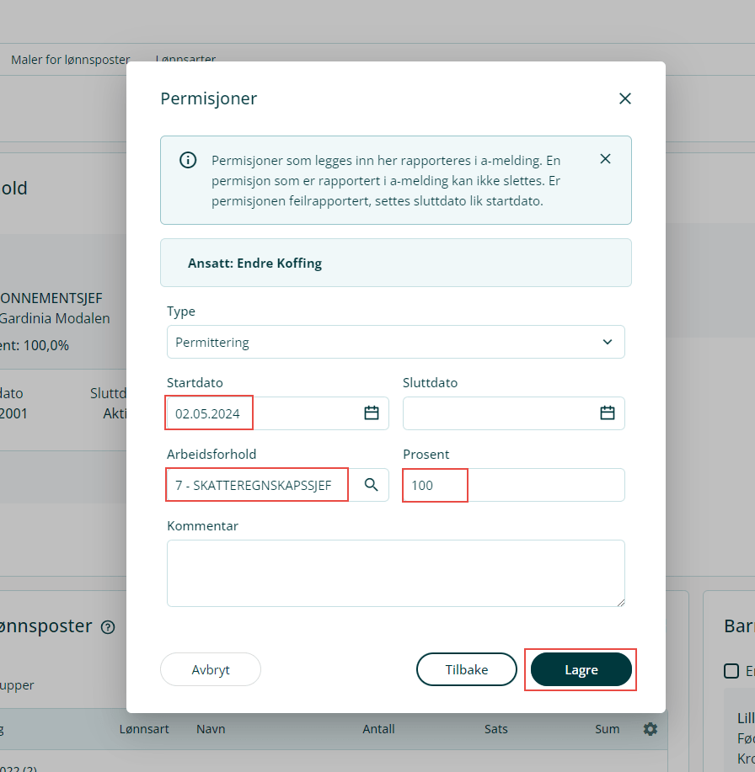Toggle the checkbox in the Barn panel
The image size is (755, 772).
point(731,671)
